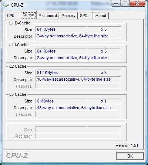Click L3 Cache size field 6 MBytes
148x165 pixels.
tap(61, 101)
